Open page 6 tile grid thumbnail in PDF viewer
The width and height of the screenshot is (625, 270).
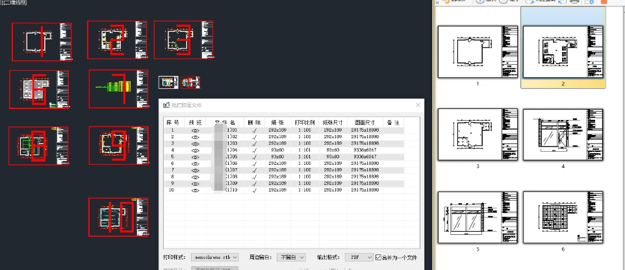click(563, 217)
